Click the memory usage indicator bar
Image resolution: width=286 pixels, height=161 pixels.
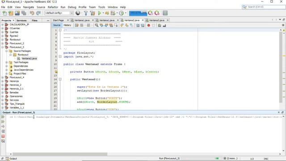point(138,13)
